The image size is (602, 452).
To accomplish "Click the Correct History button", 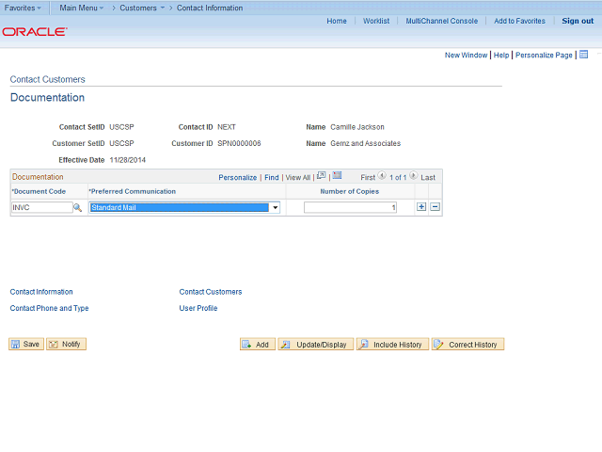I will pos(467,345).
